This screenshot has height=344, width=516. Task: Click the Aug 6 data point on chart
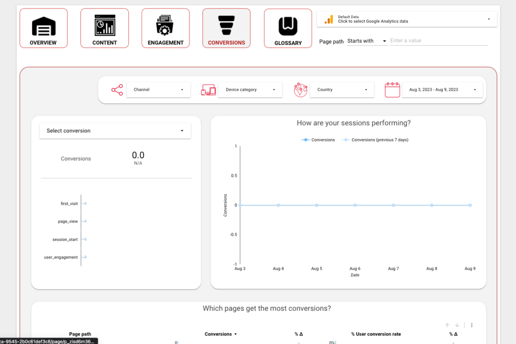[x=355, y=205]
